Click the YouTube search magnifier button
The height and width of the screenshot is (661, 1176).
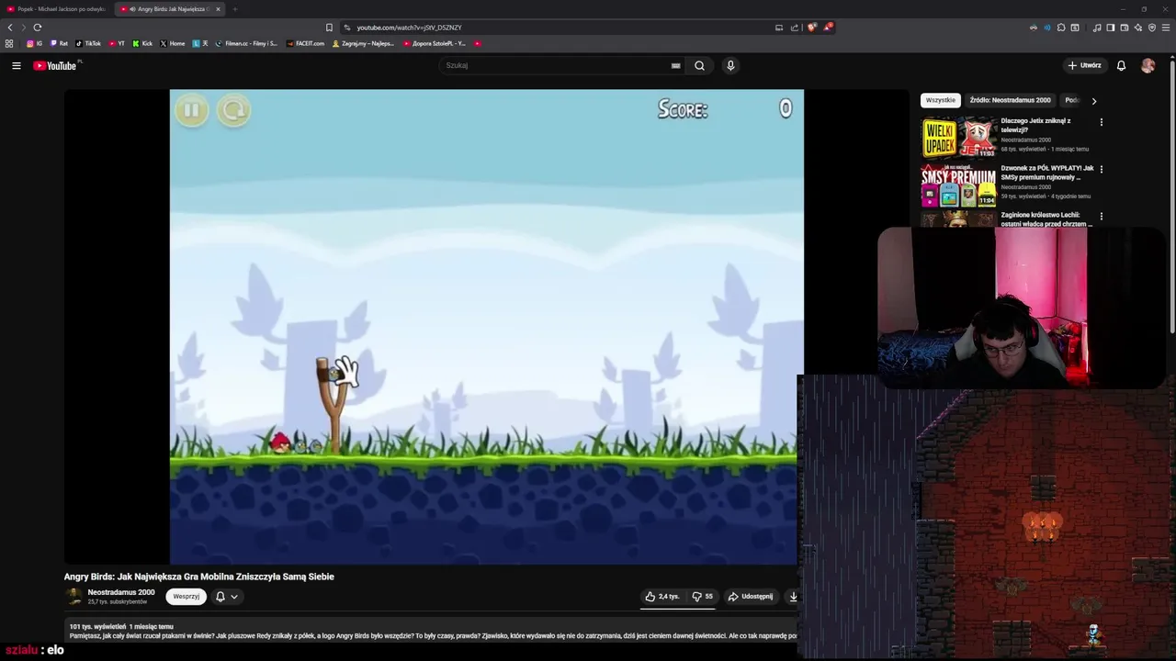(699, 65)
